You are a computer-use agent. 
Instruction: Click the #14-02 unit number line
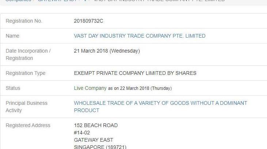[x=82, y=133]
